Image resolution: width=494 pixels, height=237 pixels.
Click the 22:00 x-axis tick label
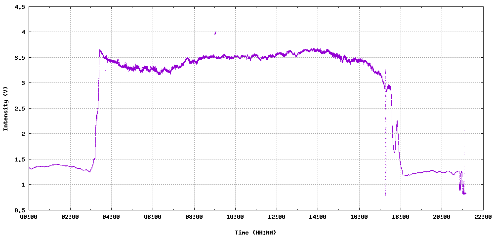coord(483,217)
